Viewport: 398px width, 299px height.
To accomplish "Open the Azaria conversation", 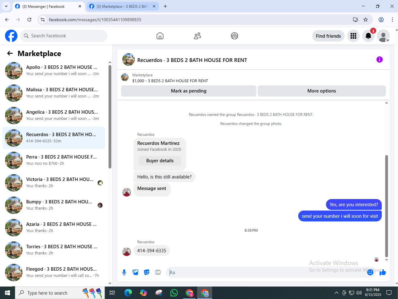I will (54, 227).
